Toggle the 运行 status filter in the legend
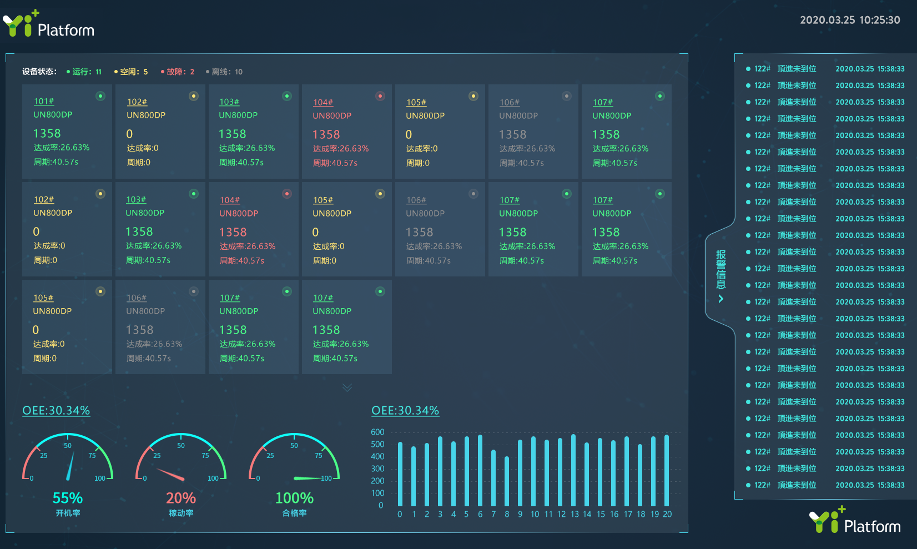Screen dimensions: 917x549 point(84,72)
